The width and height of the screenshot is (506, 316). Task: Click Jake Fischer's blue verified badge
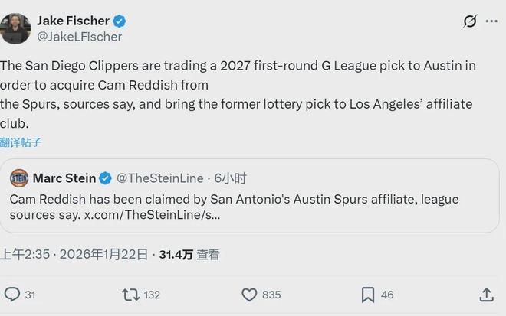coord(120,21)
